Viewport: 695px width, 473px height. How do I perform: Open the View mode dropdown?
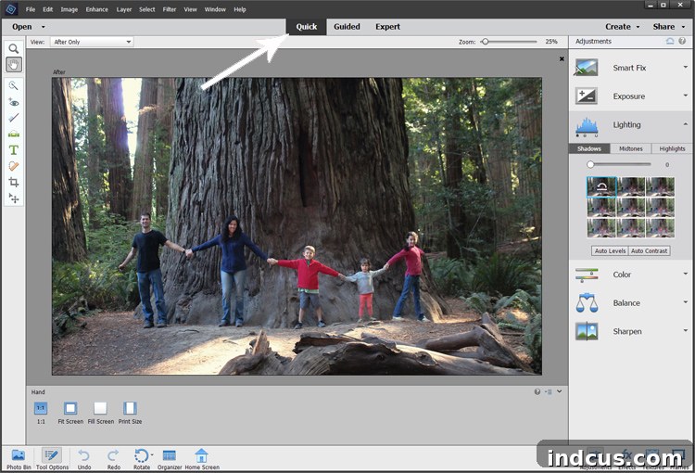(x=92, y=42)
